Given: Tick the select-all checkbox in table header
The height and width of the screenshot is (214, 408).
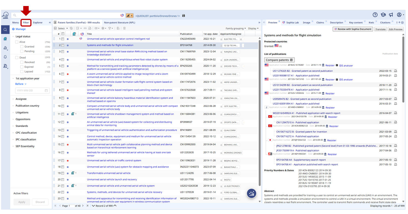Looking at the screenshot, I should coord(63,34).
